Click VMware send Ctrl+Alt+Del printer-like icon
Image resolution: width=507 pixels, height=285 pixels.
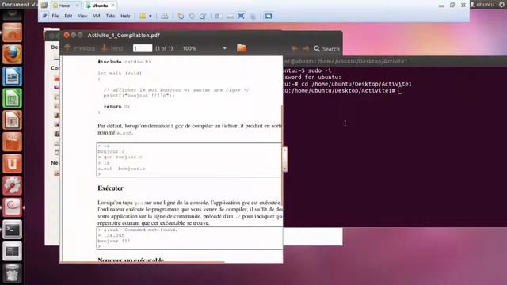coord(165,16)
